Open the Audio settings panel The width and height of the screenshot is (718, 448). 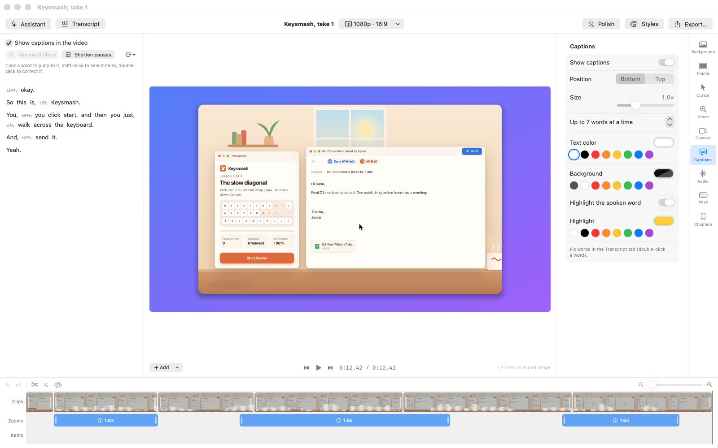coord(703,177)
